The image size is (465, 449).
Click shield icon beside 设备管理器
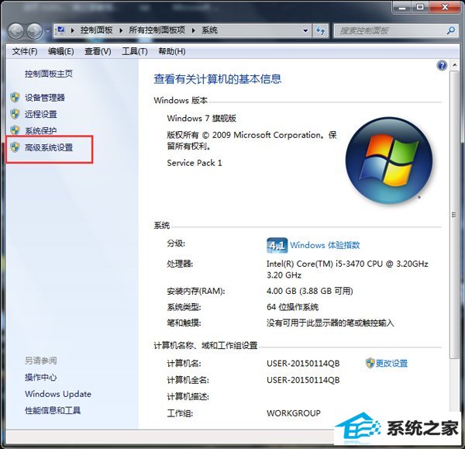point(15,98)
